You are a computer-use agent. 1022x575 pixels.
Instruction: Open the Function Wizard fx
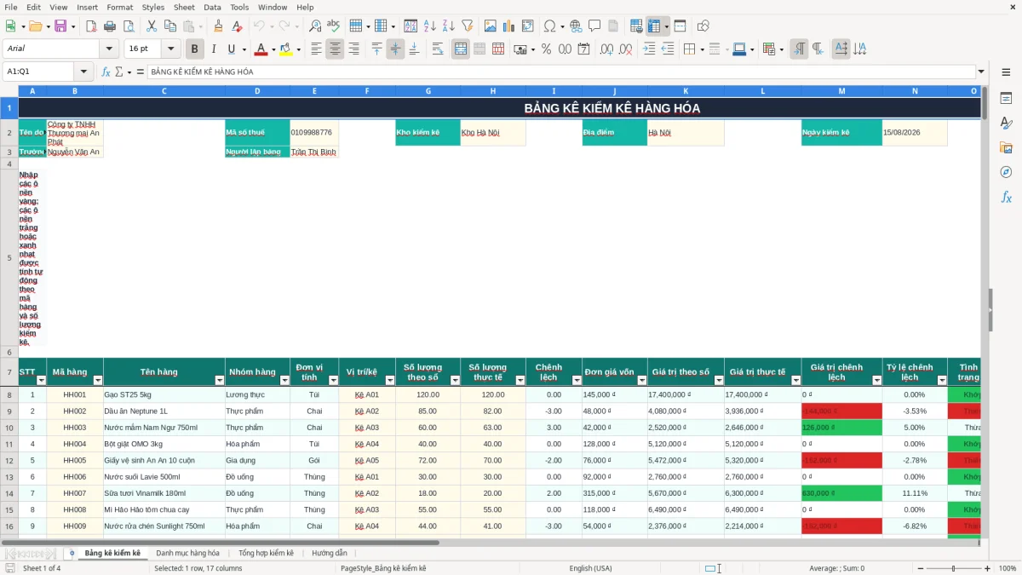tap(106, 72)
